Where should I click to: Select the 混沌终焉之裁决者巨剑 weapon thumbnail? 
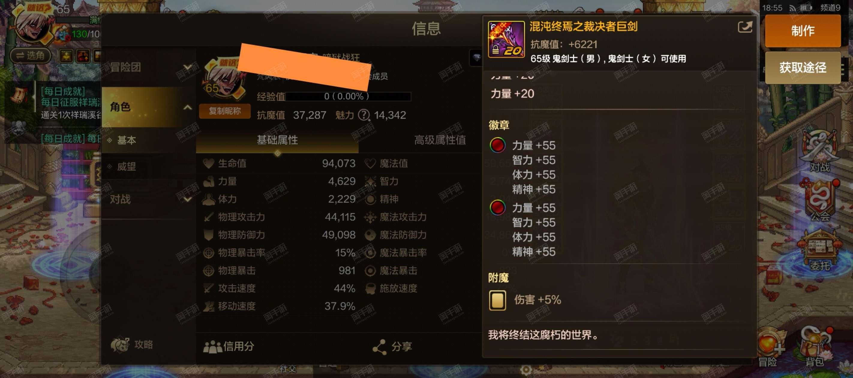[506, 39]
